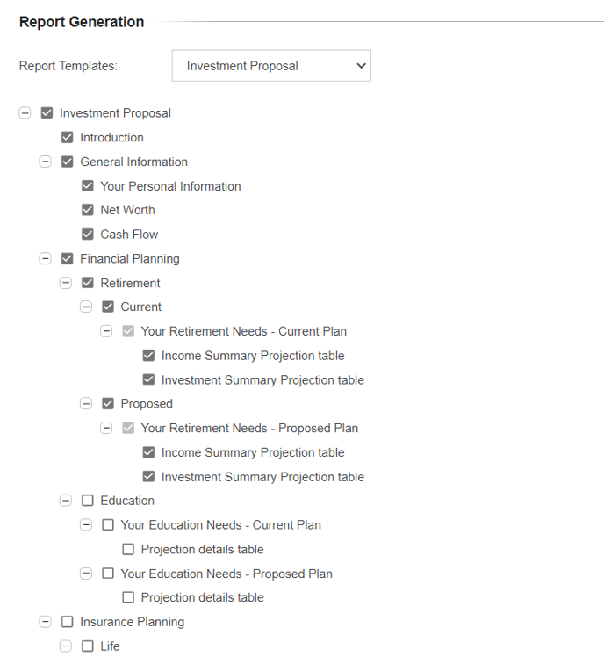The width and height of the screenshot is (604, 657).
Task: Uncheck the Cash Flow checkbox
Action: (x=88, y=235)
